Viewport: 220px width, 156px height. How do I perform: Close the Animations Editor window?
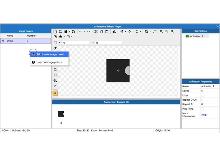click(x=217, y=26)
